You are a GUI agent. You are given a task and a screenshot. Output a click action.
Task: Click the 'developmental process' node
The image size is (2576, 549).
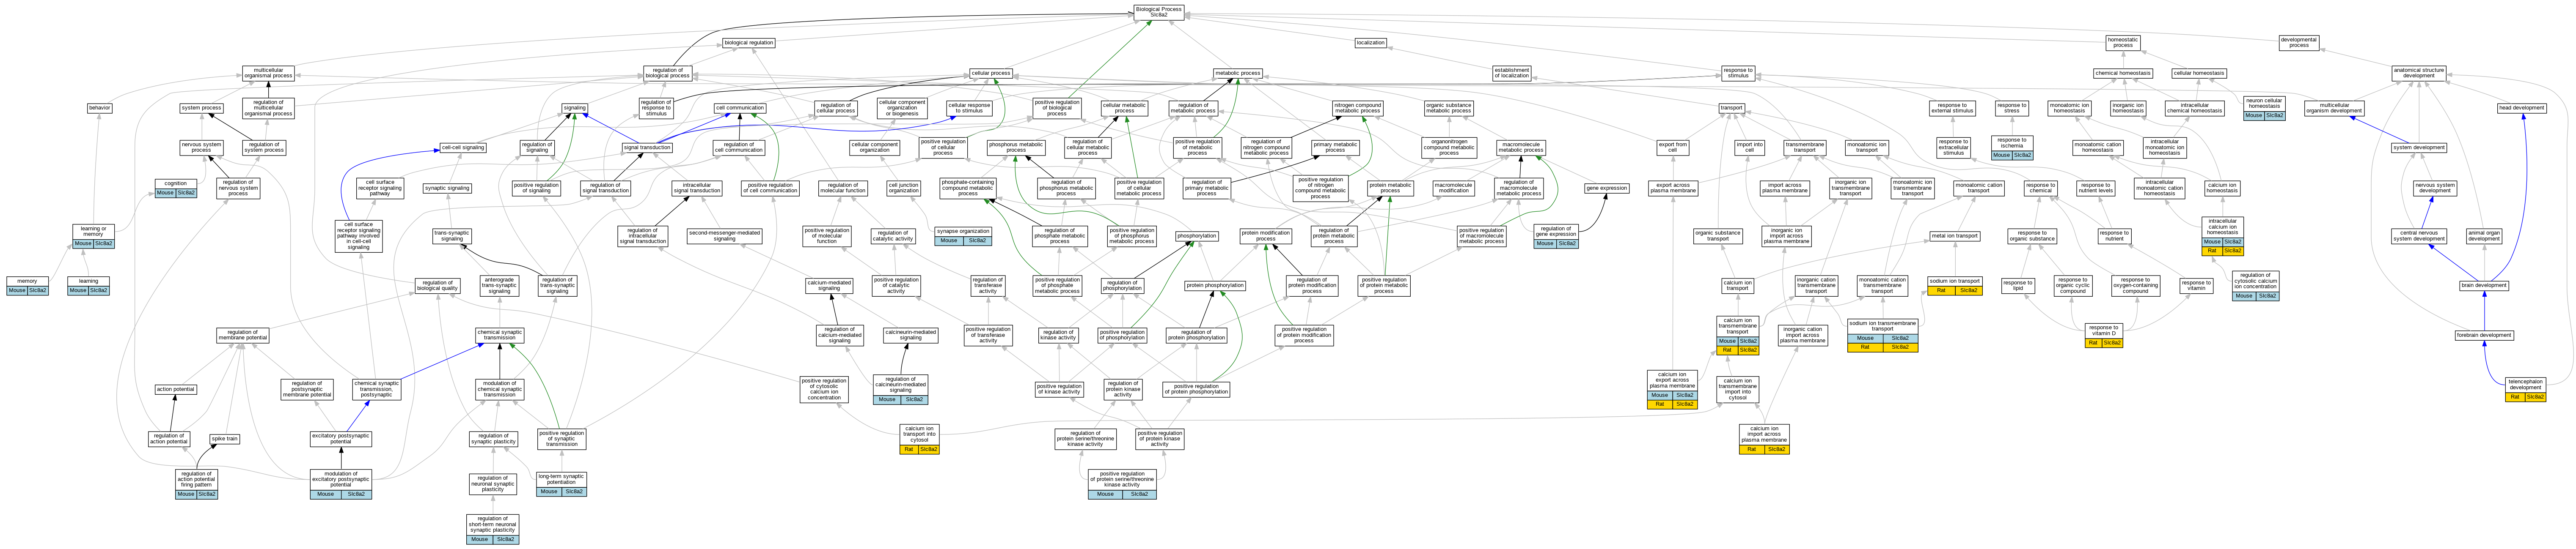tap(2299, 43)
